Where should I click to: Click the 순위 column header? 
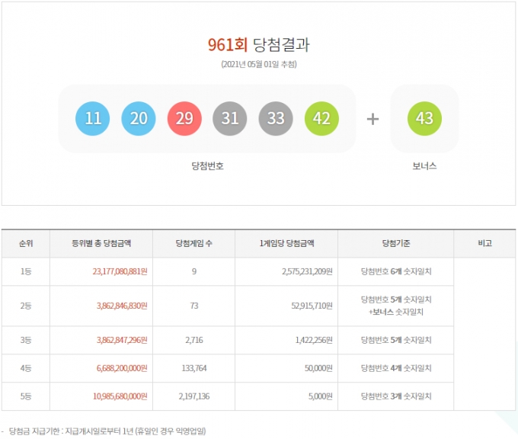point(26,244)
